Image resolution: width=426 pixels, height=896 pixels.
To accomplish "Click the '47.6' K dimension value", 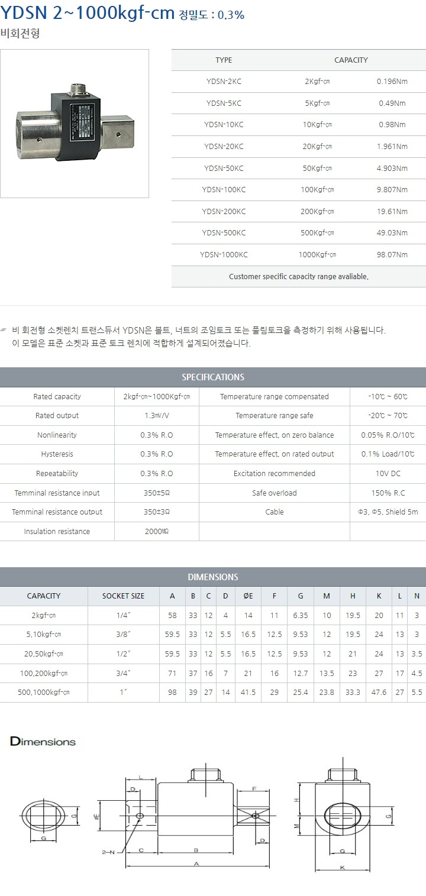I will [x=379, y=692].
